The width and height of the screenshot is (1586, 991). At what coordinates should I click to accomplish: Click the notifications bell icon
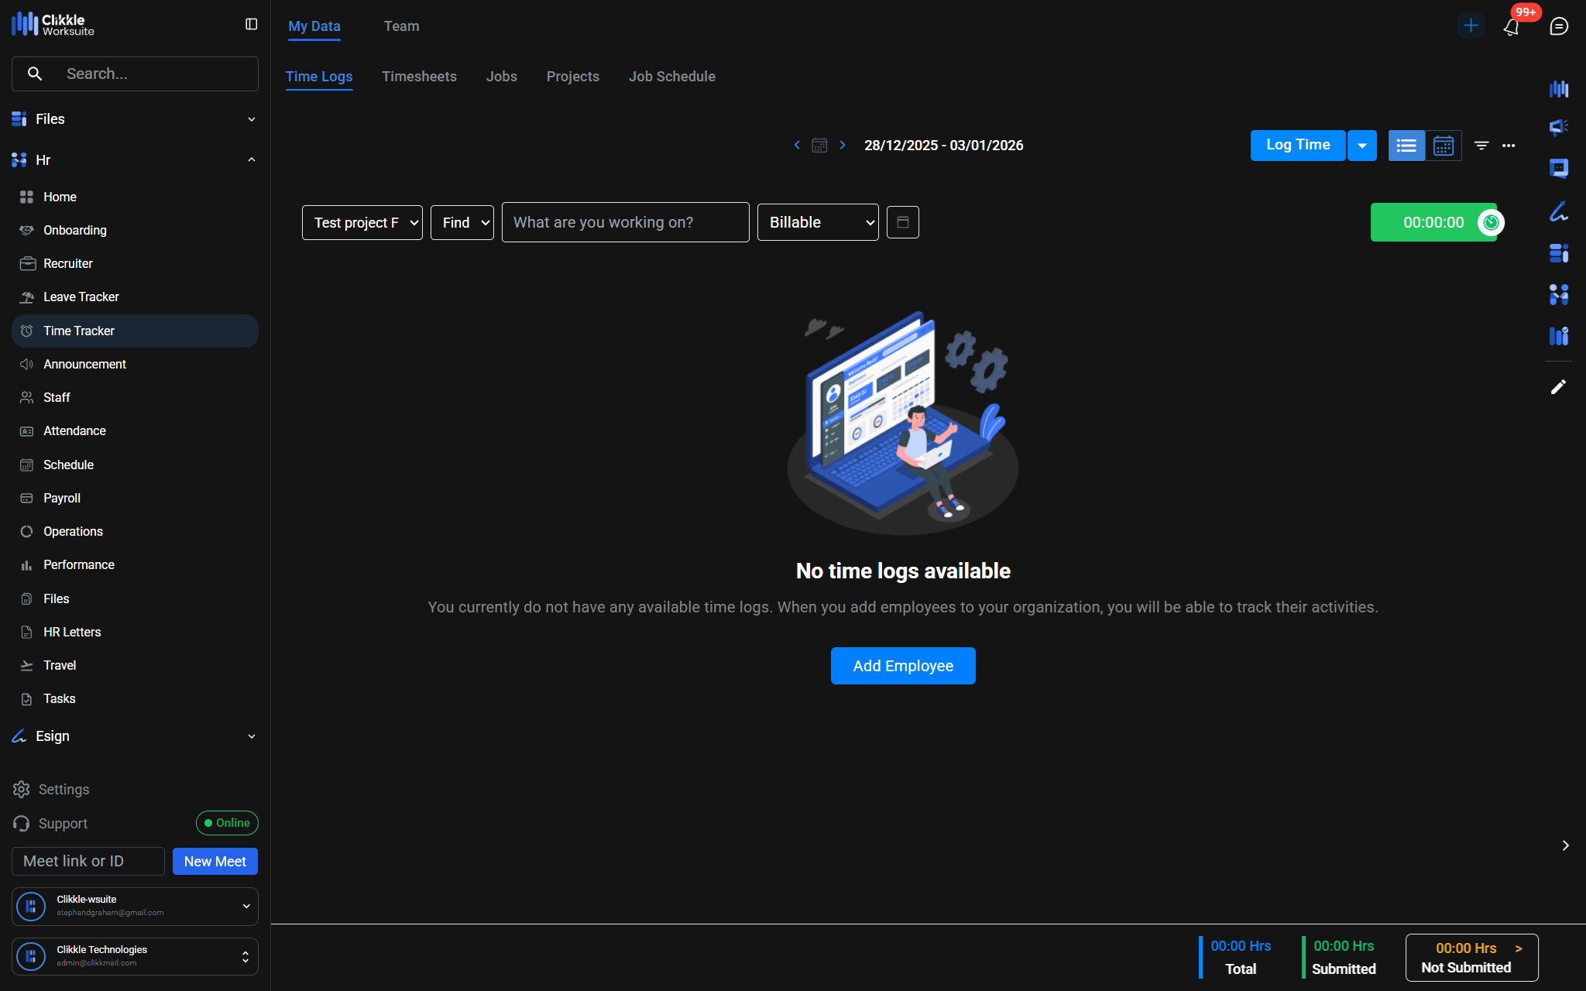(x=1511, y=27)
